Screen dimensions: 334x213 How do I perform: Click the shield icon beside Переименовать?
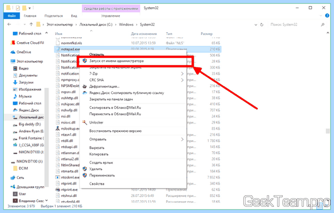[85, 175]
